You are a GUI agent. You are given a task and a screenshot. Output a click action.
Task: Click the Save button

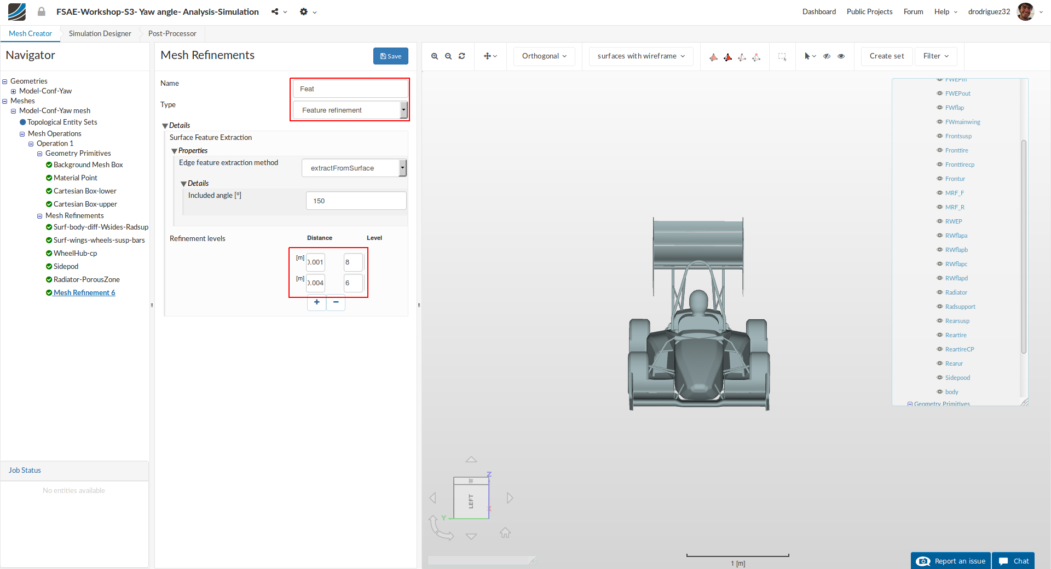(x=391, y=56)
